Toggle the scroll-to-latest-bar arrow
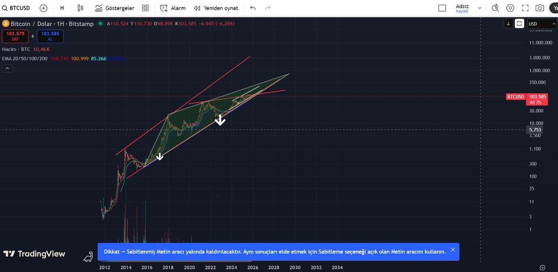This screenshot has width=558, height=272. [508, 23]
